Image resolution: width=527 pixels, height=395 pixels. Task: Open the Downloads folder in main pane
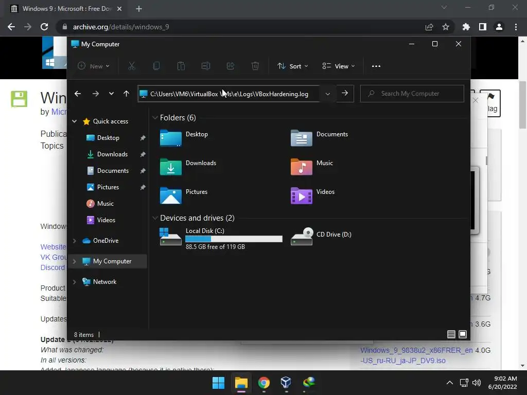188,167
